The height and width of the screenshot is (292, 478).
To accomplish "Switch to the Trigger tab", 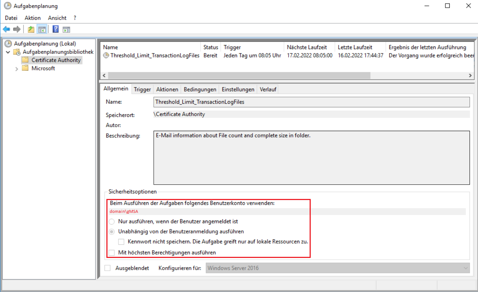I will pyautogui.click(x=142, y=89).
